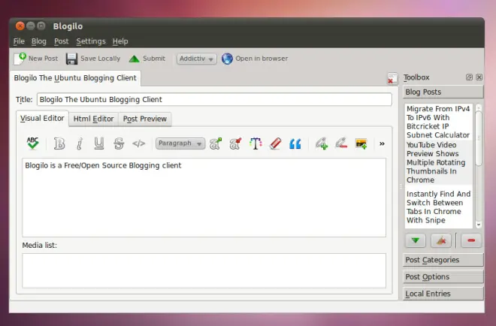The image size is (496, 326).
Task: Click the red eraser clear formatting icon
Action: point(276,143)
